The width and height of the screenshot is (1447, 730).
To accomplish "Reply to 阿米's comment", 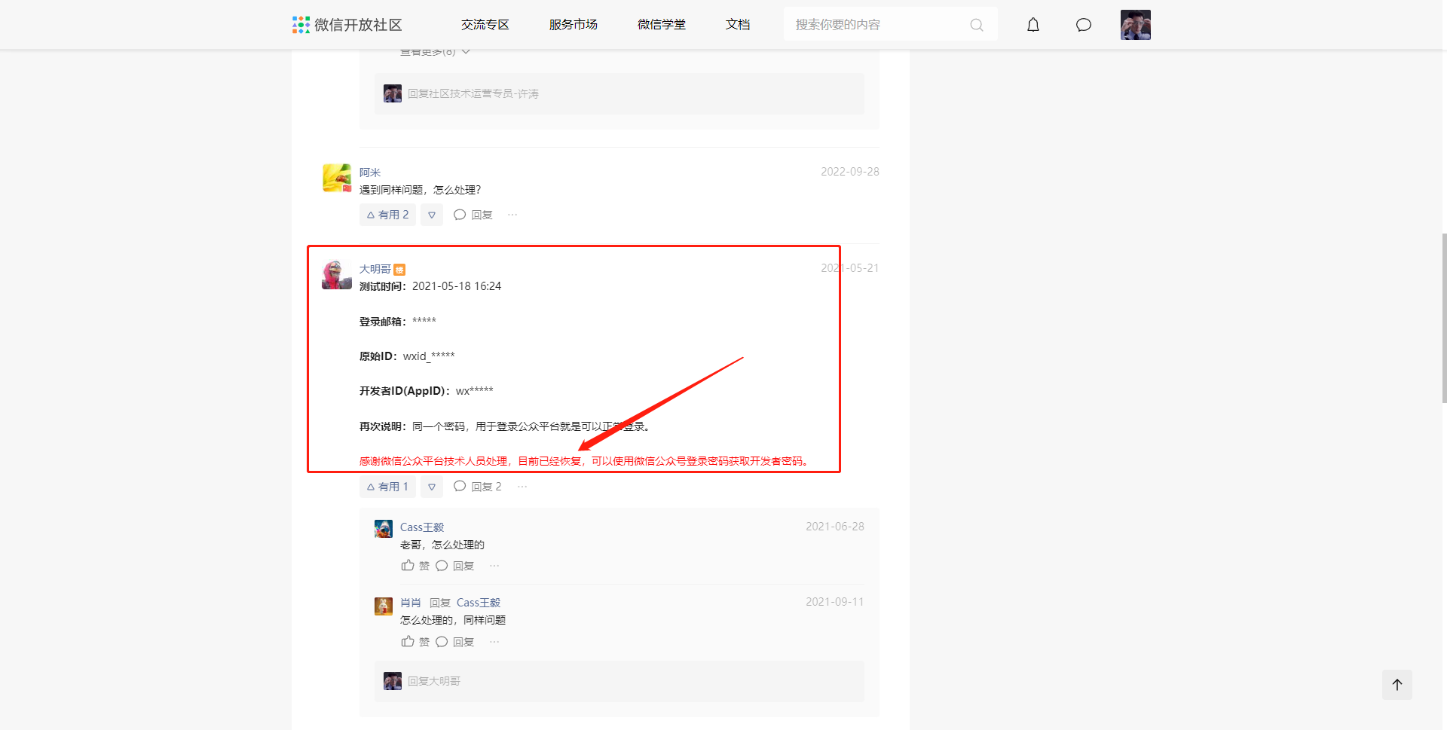I will pyautogui.click(x=473, y=215).
